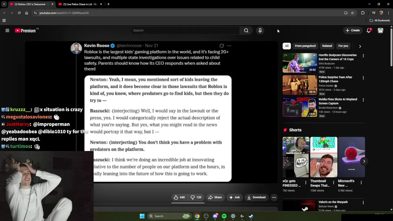Image resolution: width=393 pixels, height=221 pixels.
Task: Start voice search with microphone icon
Action: click(x=260, y=30)
